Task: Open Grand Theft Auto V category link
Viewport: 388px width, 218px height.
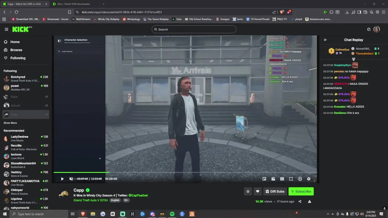Action: click(x=90, y=200)
